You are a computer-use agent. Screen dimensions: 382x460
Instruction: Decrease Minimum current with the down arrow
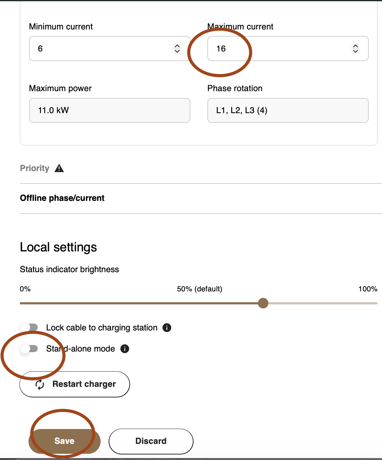[x=177, y=51]
